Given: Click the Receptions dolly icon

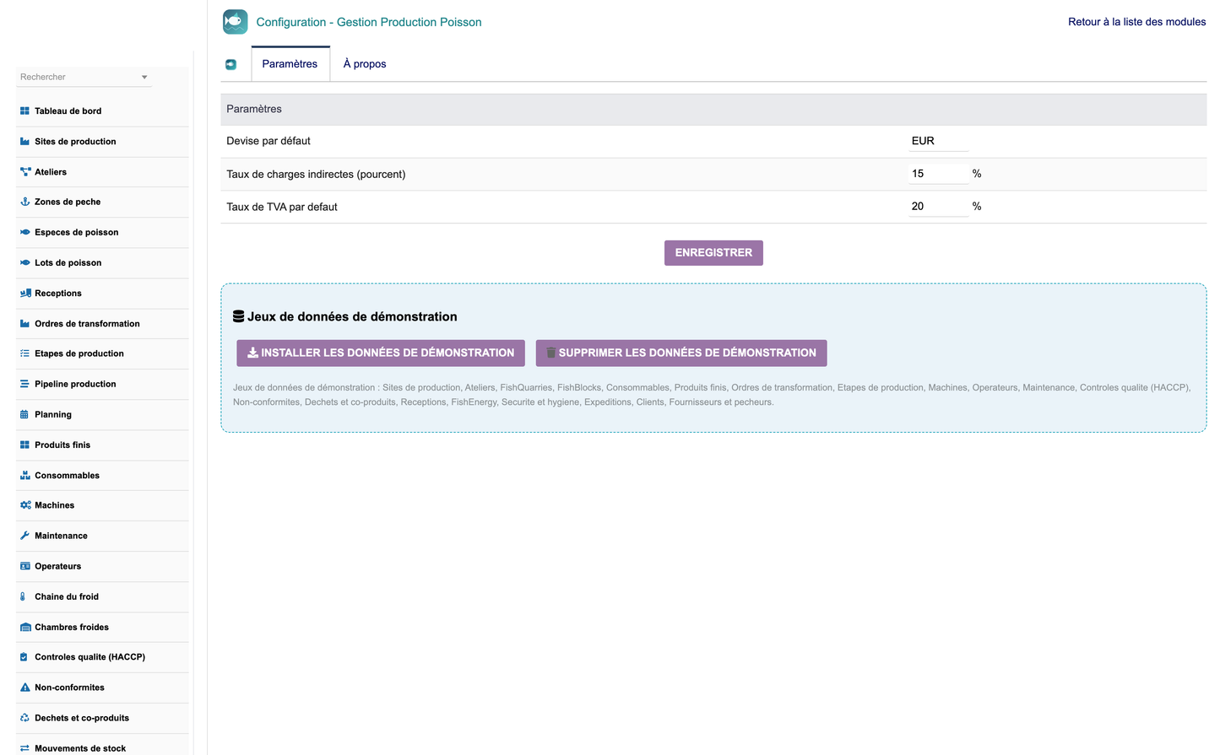Looking at the screenshot, I should click(25, 293).
